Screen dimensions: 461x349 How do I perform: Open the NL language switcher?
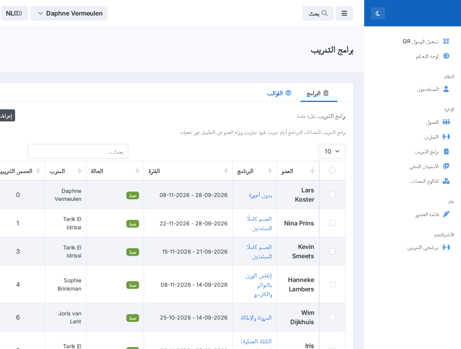pos(14,13)
